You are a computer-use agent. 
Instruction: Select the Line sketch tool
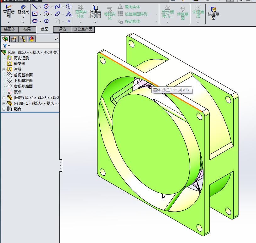[x=35, y=7]
